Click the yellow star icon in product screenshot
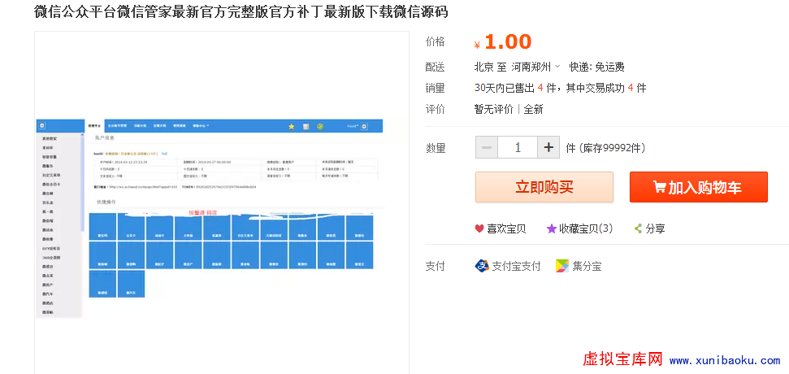Image resolution: width=789 pixels, height=374 pixels. tap(292, 126)
